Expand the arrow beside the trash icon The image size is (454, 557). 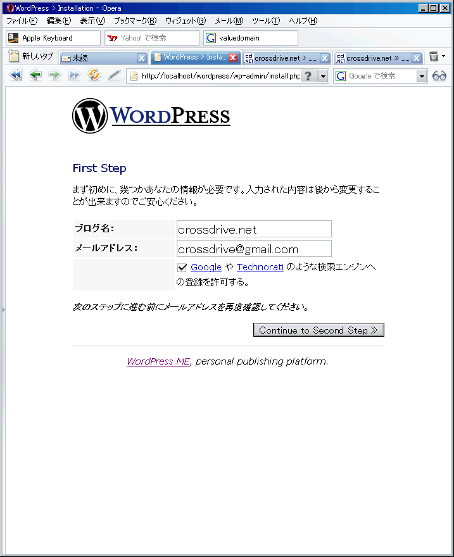(443, 56)
